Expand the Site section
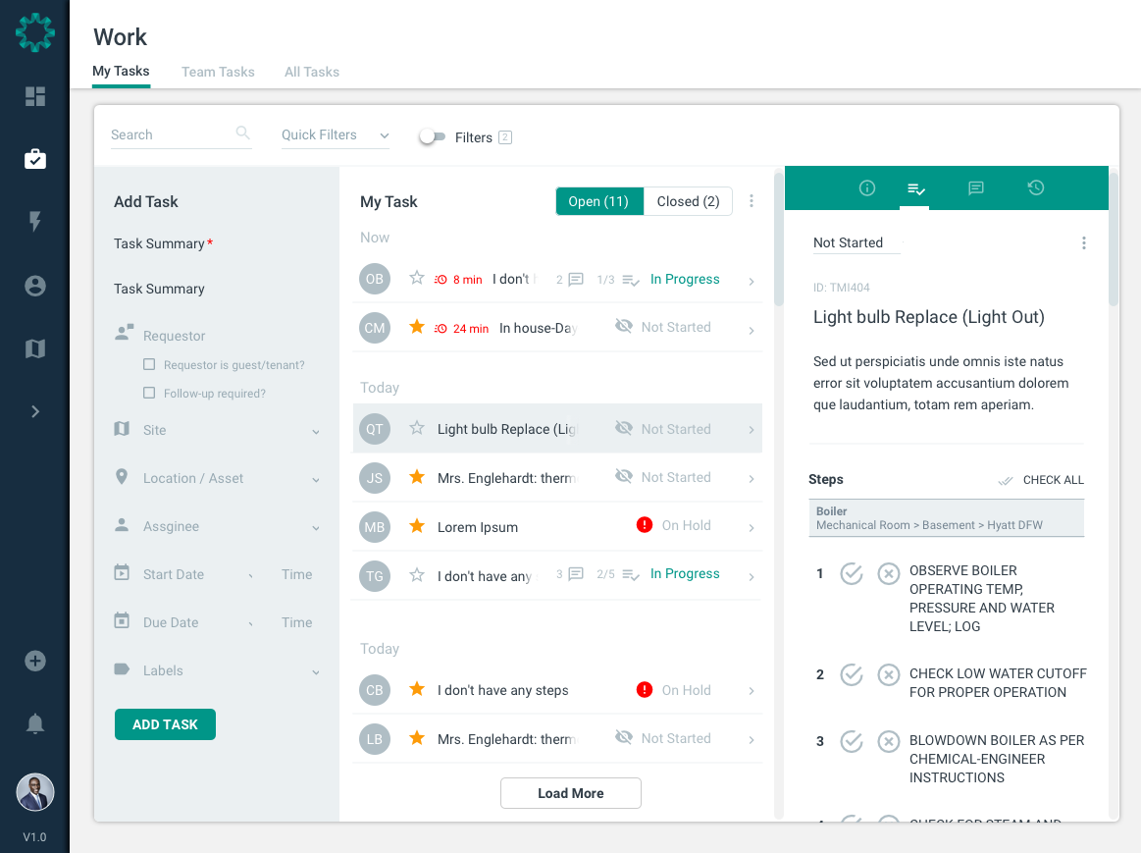This screenshot has height=853, width=1141. 315,430
